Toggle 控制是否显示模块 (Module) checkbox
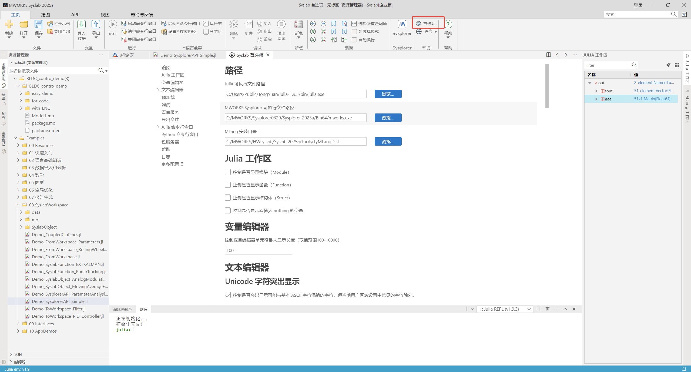Viewport: 691px width, 372px height. [228, 172]
